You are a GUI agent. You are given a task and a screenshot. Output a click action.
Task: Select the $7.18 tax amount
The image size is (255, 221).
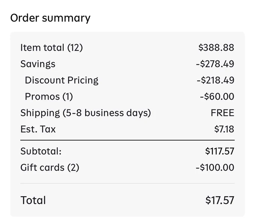click(224, 129)
